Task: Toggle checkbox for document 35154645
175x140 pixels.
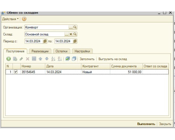Action: (x=16, y=72)
